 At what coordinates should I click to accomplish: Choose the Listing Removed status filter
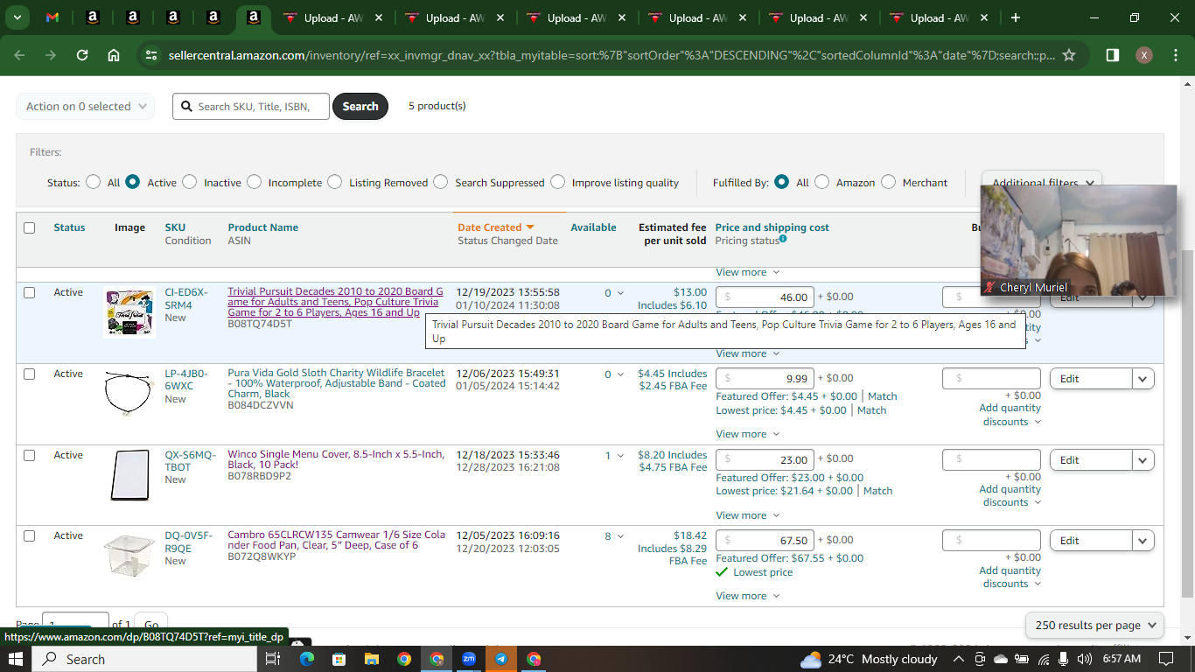334,182
